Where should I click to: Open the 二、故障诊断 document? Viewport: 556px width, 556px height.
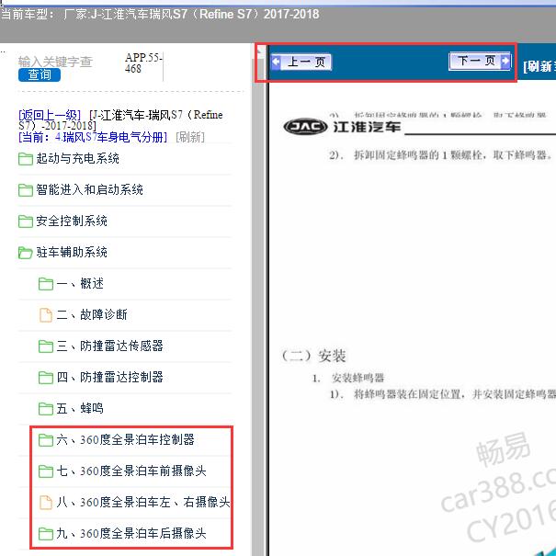pos(92,314)
